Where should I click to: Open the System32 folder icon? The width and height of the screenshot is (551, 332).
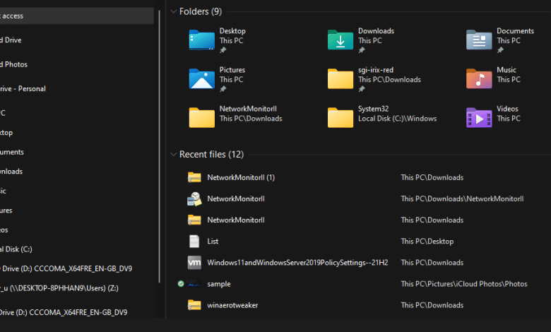click(x=340, y=118)
